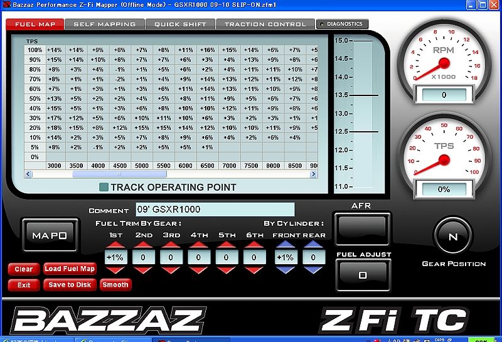The width and height of the screenshot is (502, 342).
Task: Open the Diagnostics tab
Action: point(342,24)
